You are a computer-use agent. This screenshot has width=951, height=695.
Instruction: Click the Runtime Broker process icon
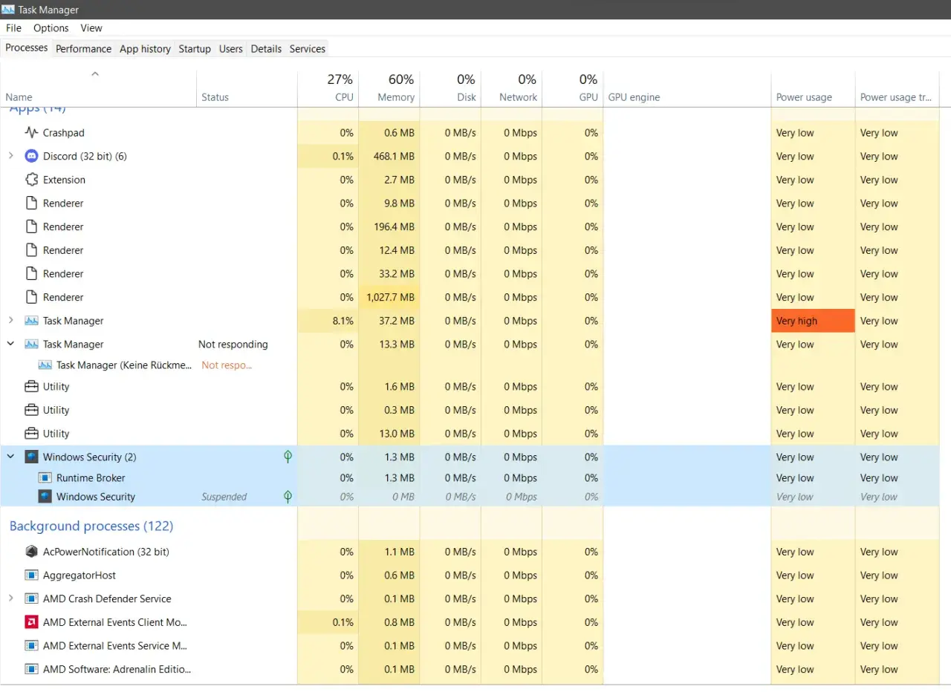pyautogui.click(x=45, y=478)
